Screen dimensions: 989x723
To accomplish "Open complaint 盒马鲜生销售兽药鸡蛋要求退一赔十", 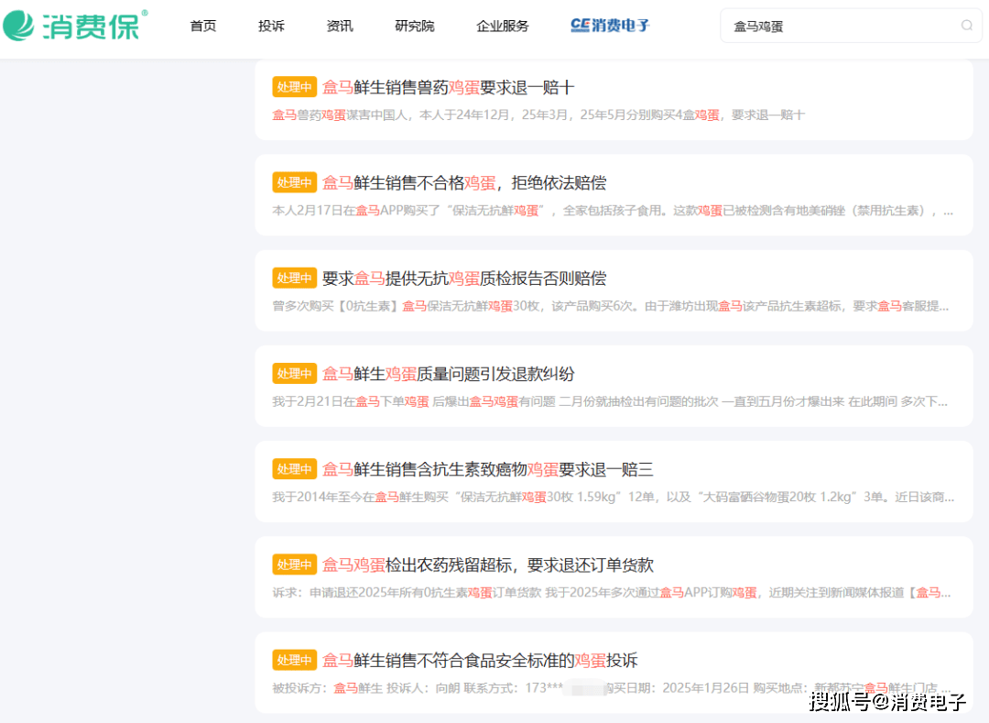I will click(x=448, y=87).
